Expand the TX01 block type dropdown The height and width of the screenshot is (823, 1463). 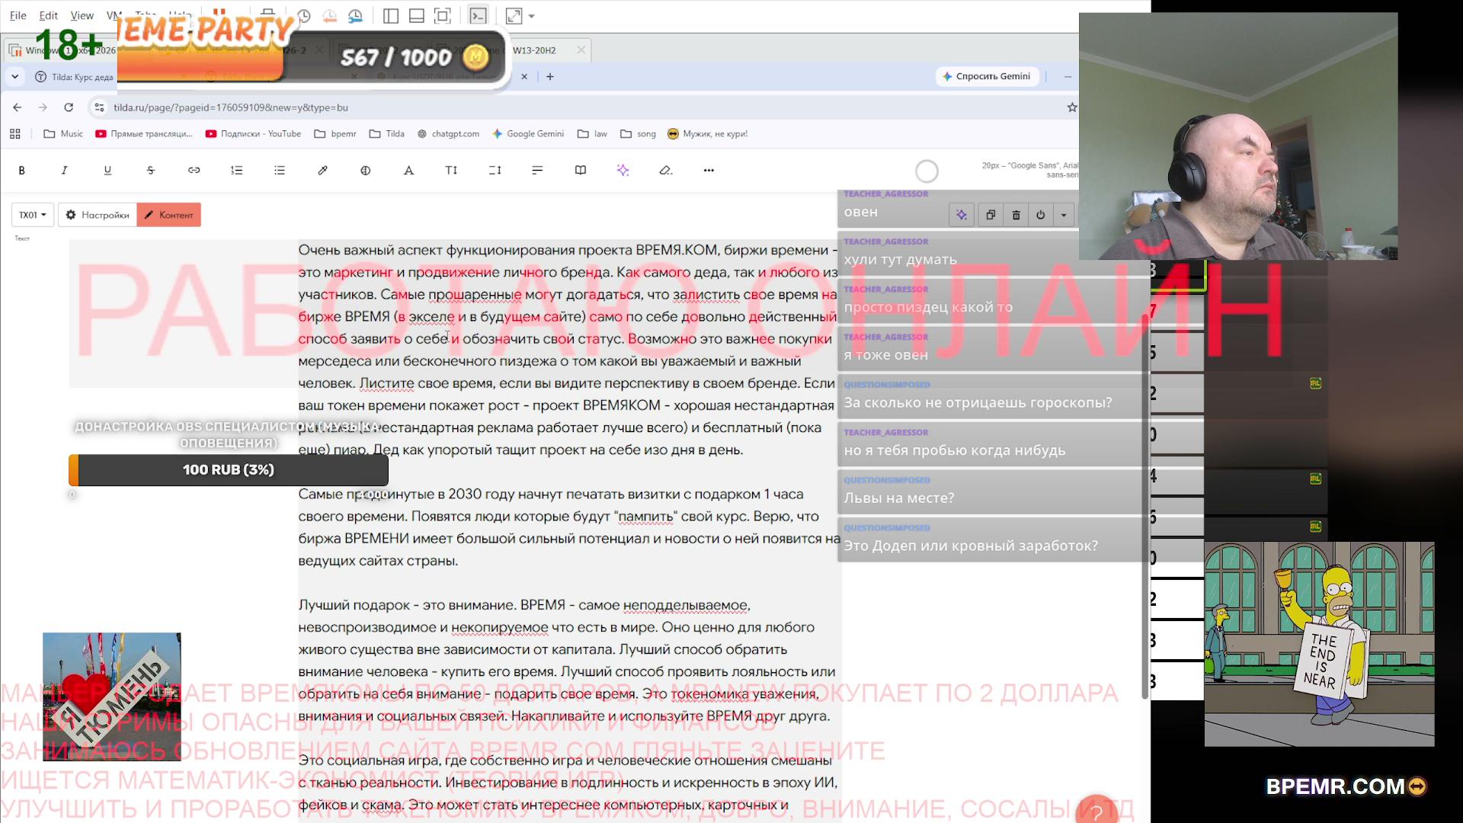pyautogui.click(x=33, y=215)
